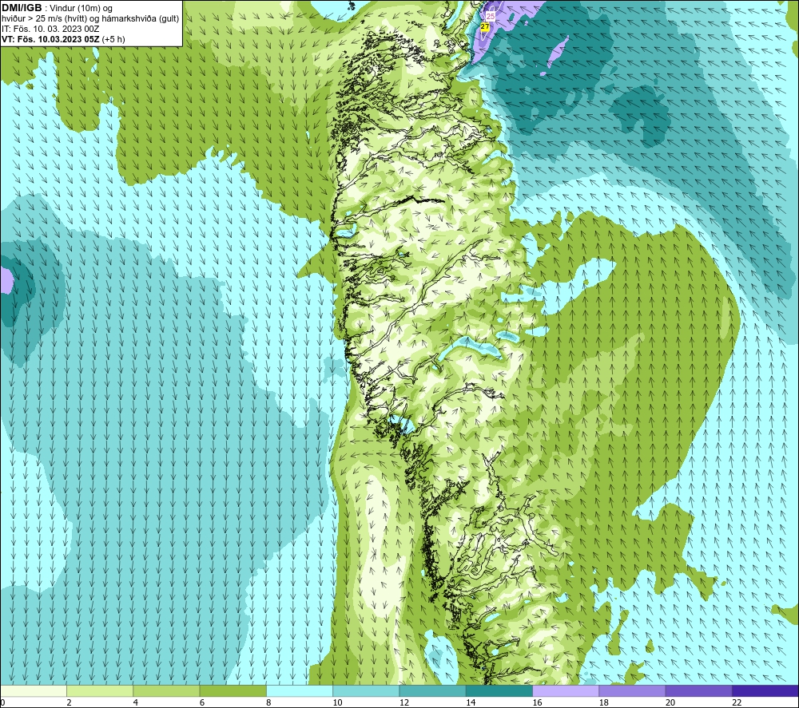Click the dark indigo legend swatch above 22
This screenshot has width=799, height=708.
[765, 690]
